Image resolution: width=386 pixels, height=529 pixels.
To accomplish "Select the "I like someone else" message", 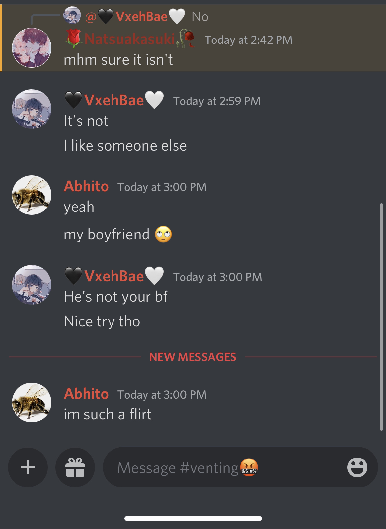I will 125,146.
